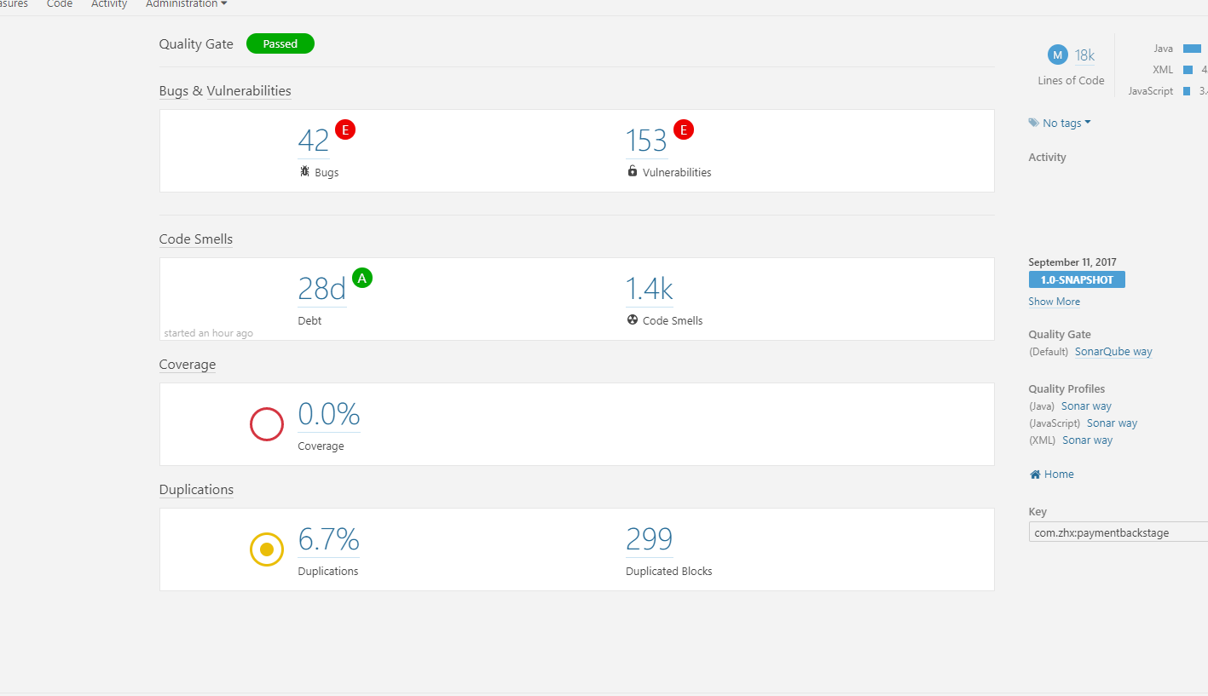Click the red coverage donut circle
The height and width of the screenshot is (696, 1208).
[x=266, y=424]
